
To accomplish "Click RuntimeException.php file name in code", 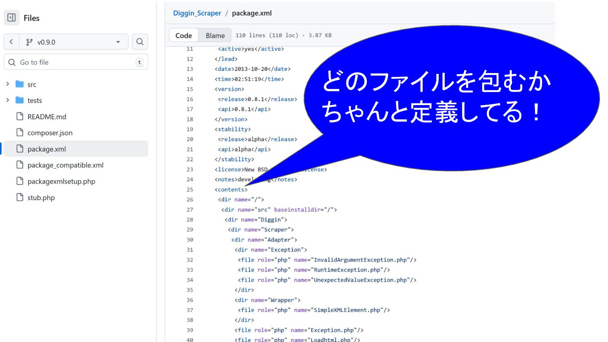I will 346,270.
